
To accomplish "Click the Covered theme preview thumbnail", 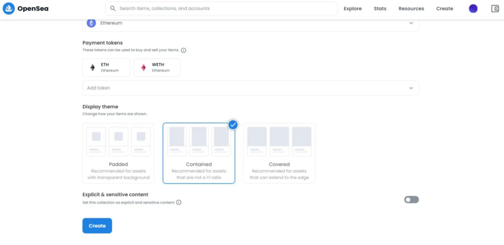I will 279,141.
